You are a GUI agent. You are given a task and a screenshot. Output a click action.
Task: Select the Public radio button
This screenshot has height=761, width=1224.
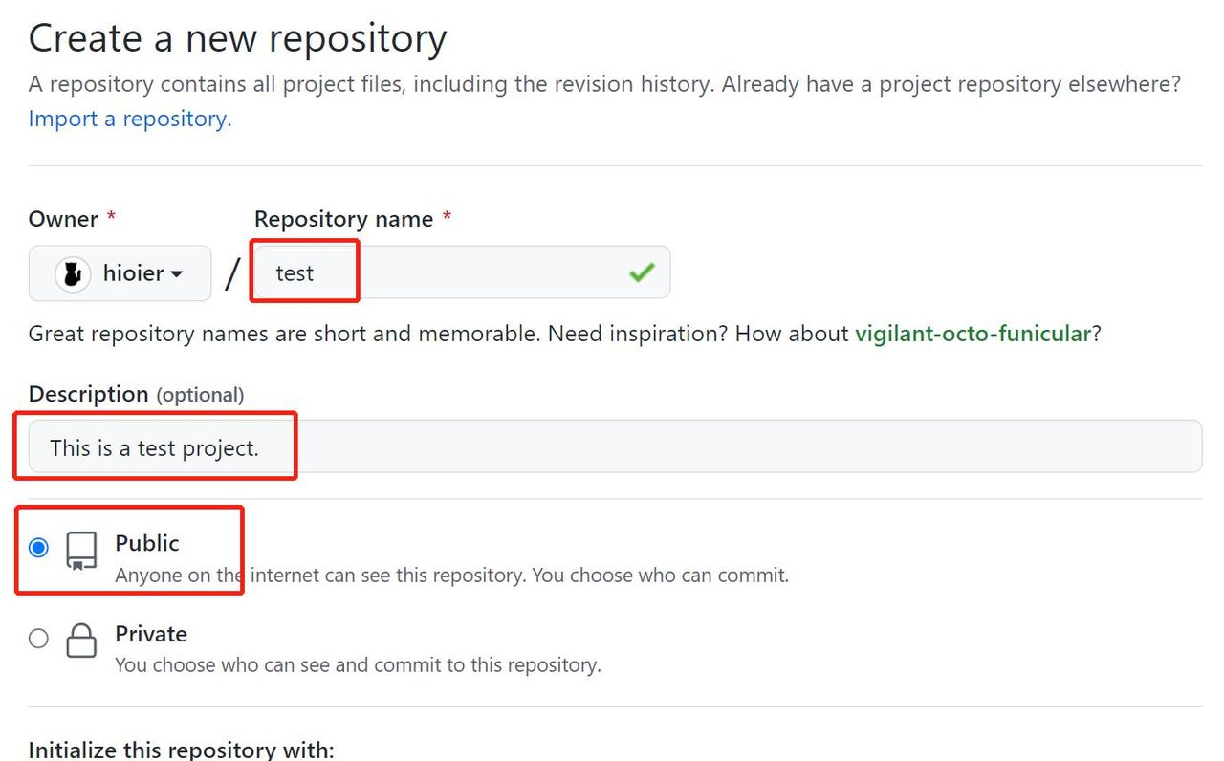click(x=38, y=548)
